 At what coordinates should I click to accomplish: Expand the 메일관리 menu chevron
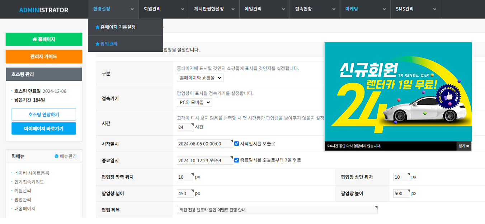[283, 9]
